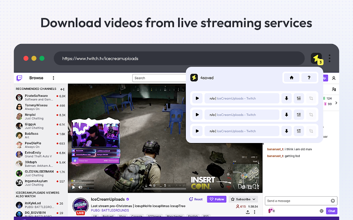Click the Twitch Search field
Viewport: 353px width, 220px height.
[159, 78]
